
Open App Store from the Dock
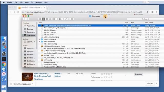click(x=4, y=49)
